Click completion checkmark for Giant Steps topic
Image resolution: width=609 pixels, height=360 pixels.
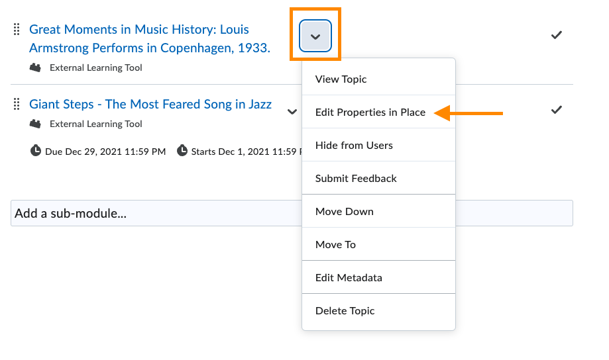click(557, 110)
